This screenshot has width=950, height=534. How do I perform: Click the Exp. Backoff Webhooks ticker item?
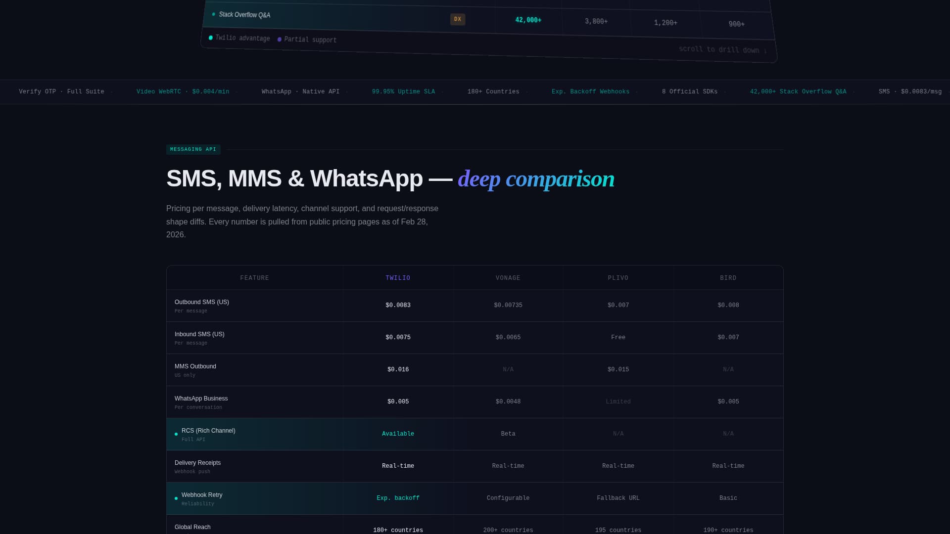pyautogui.click(x=590, y=91)
